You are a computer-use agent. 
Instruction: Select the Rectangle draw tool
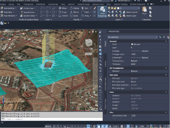tap(53, 12)
